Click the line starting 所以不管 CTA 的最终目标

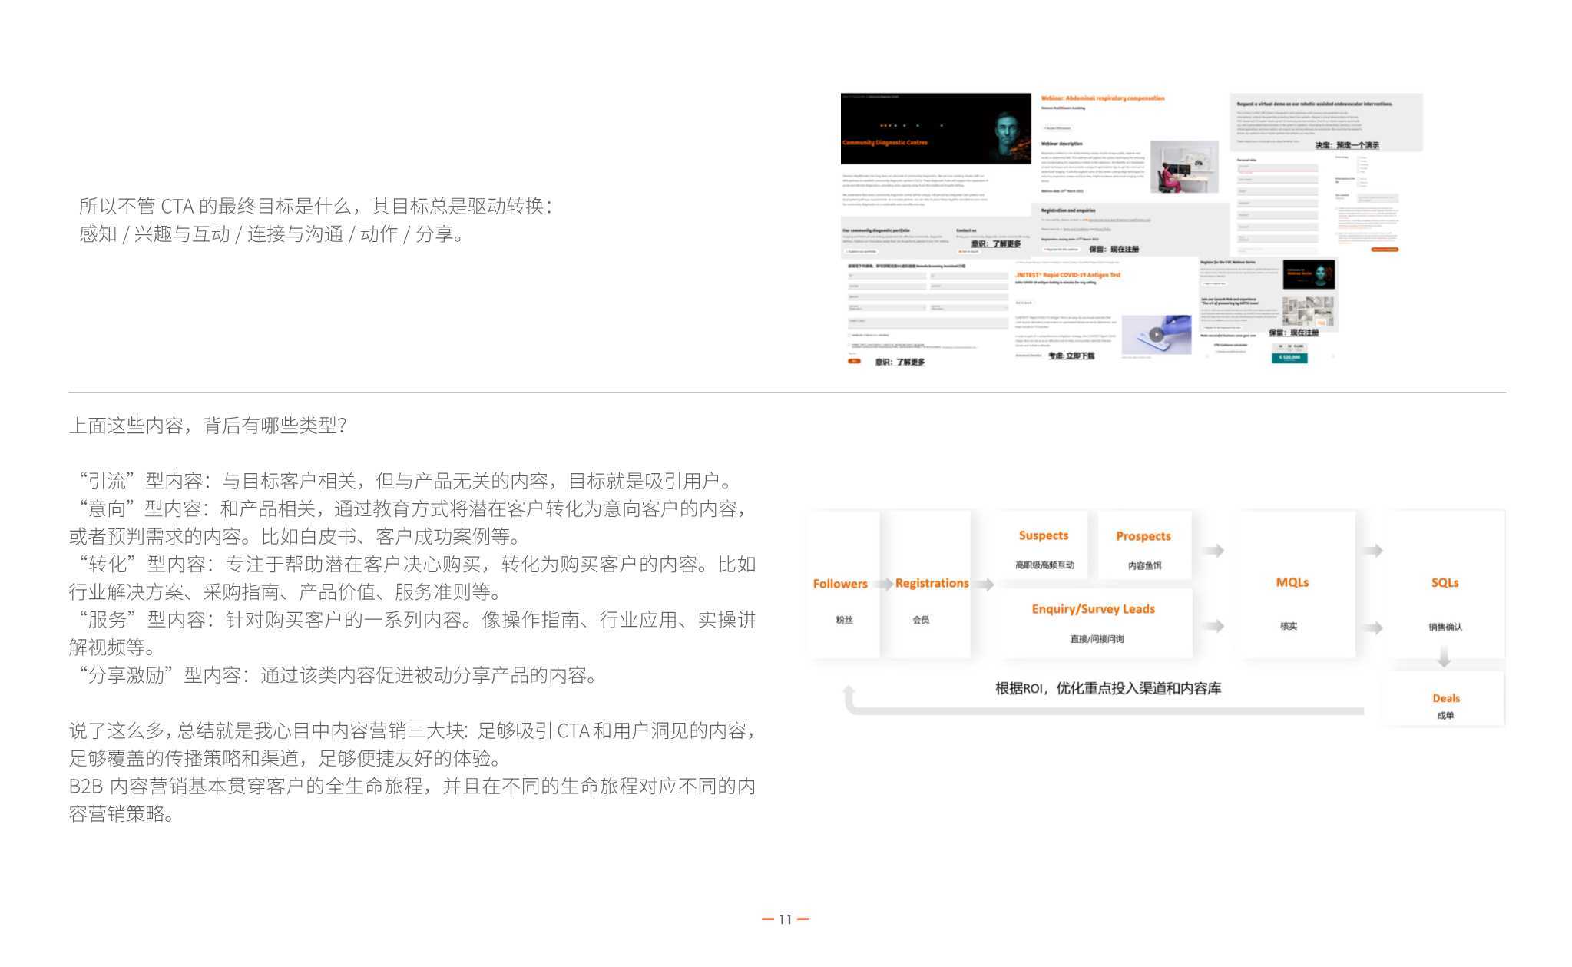pos(316,206)
